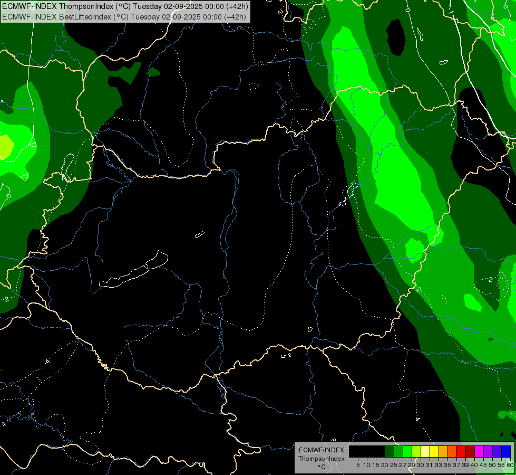
Task: Select the pale yellow 30-31 legend swatch
Action: pyautogui.click(x=425, y=451)
